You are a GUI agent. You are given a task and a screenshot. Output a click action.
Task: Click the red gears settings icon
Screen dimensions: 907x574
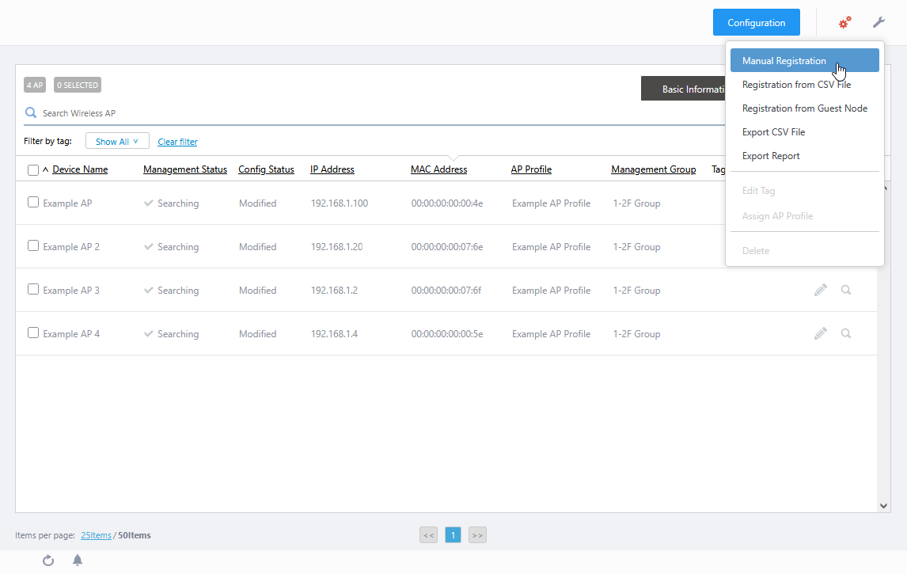[844, 23]
